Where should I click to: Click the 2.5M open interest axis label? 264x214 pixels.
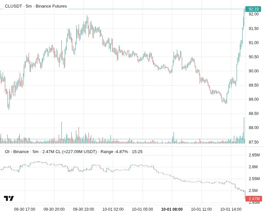click(253, 191)
